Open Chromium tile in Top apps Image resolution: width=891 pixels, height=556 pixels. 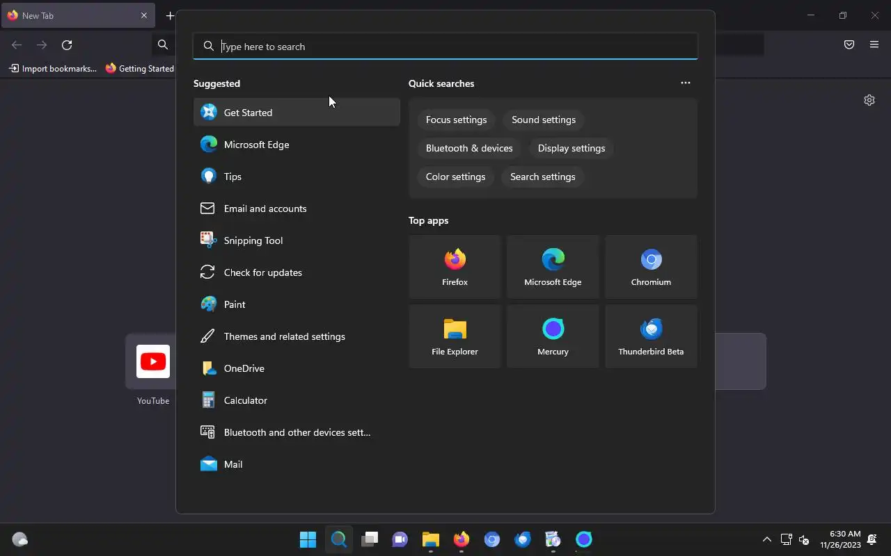coord(651,267)
